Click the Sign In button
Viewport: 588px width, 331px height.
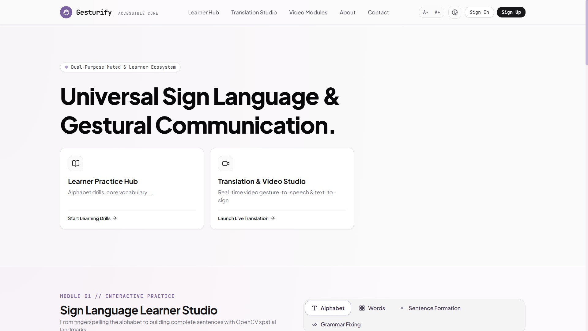(x=479, y=12)
